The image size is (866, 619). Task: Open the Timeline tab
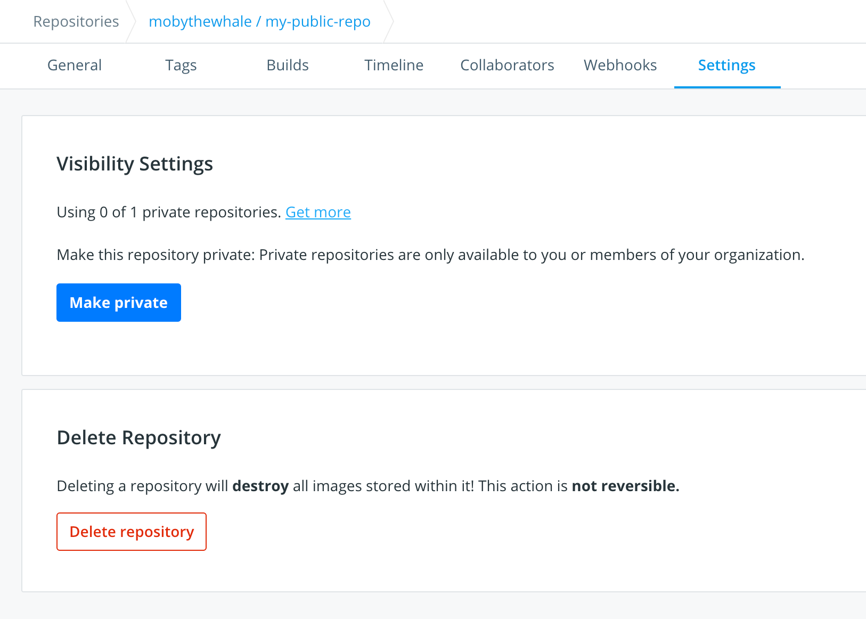394,65
